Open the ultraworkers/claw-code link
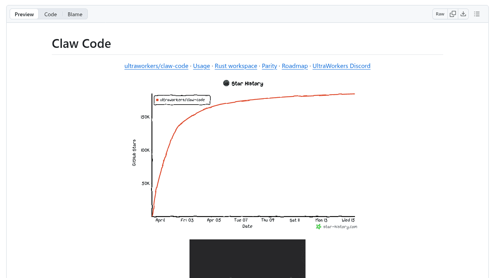 coord(156,66)
